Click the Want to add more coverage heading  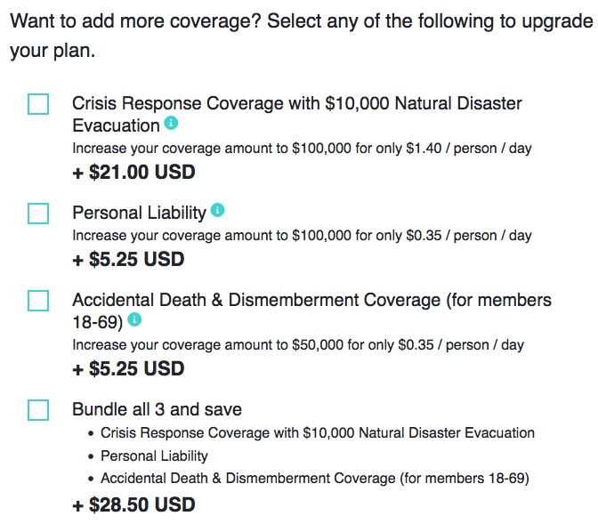click(x=301, y=36)
